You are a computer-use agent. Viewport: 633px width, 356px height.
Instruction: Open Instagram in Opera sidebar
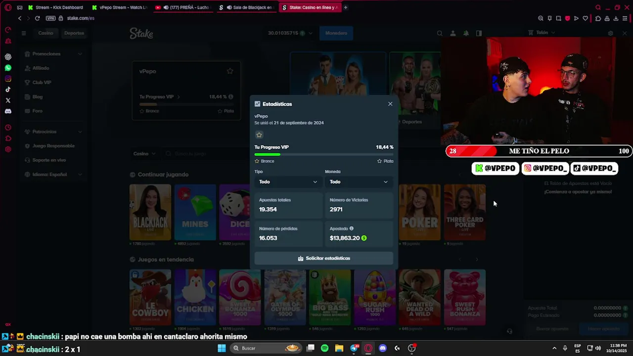(8, 79)
